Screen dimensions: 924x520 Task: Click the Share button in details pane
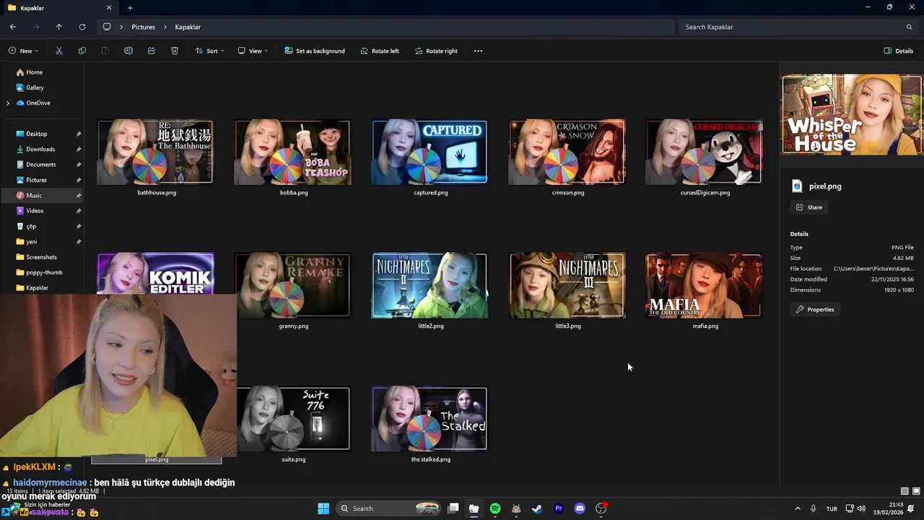pos(809,207)
